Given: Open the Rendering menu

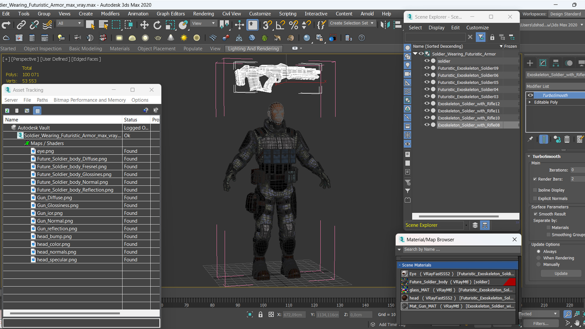Looking at the screenshot, I should click(203, 14).
